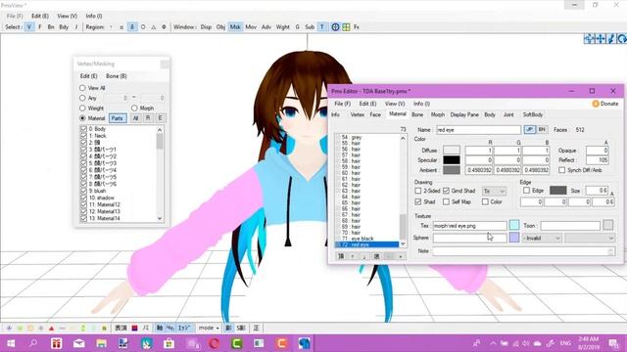Uncheck the 0: Body material checkbox
The height and width of the screenshot is (352, 627).
[x=83, y=129]
